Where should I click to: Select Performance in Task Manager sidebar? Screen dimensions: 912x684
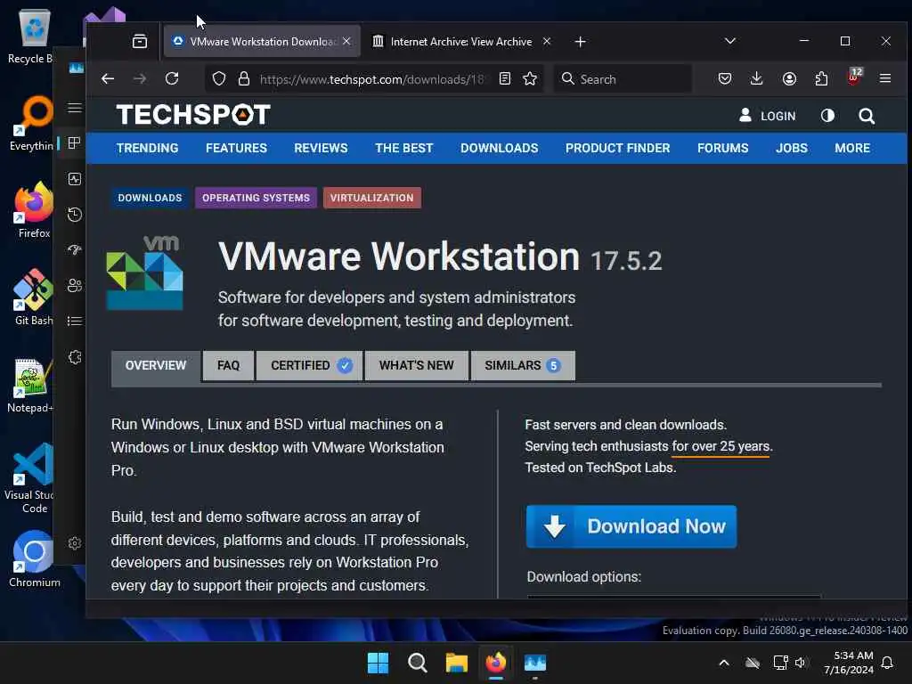(x=75, y=179)
